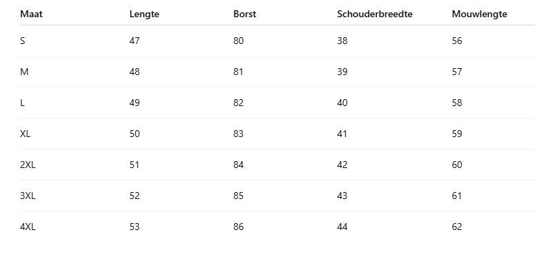The height and width of the screenshot is (261, 535).
Task: Select the 2XL size cell
Action: (28, 165)
